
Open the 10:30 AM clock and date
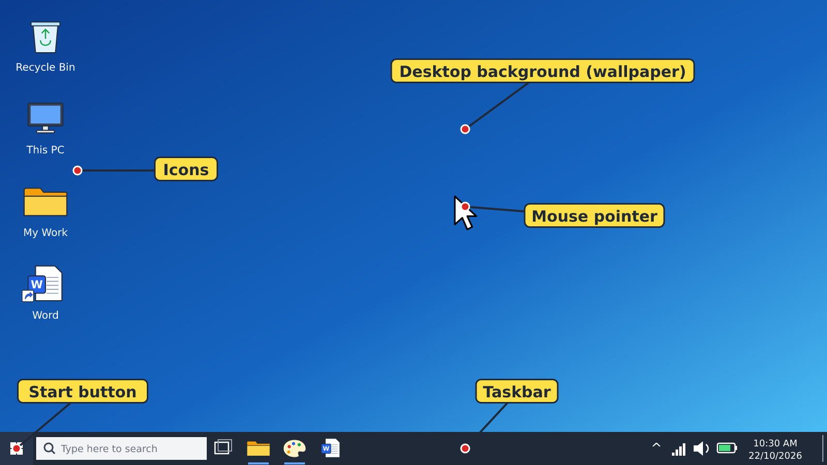[775, 449]
